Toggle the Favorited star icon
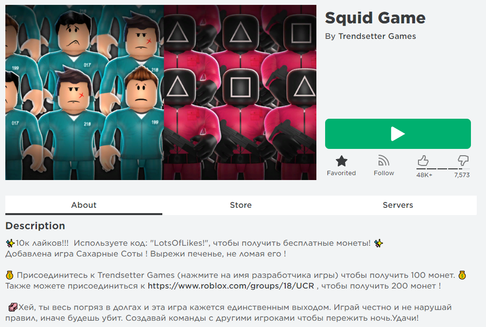Screen dimensions: 486x327 point(342,161)
